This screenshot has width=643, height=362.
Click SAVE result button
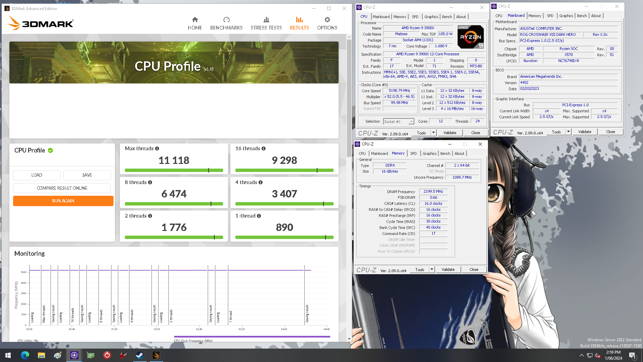87,175
